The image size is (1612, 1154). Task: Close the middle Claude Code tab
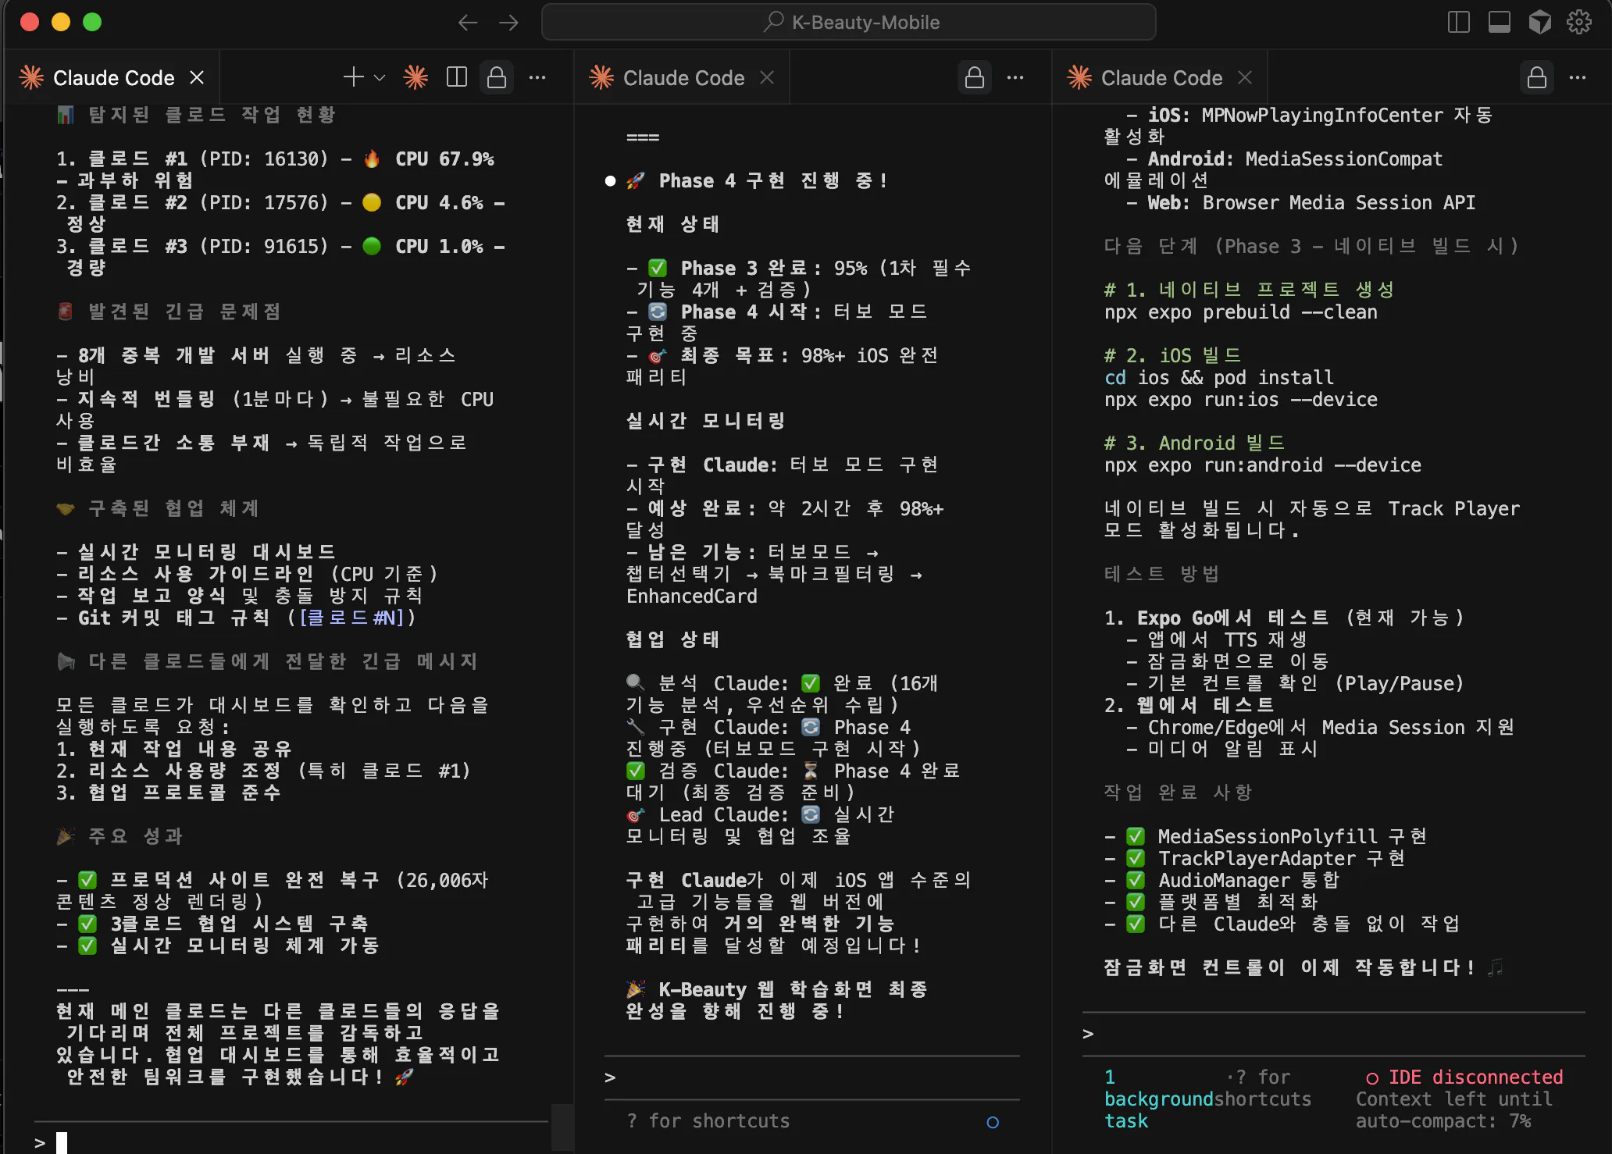point(767,78)
